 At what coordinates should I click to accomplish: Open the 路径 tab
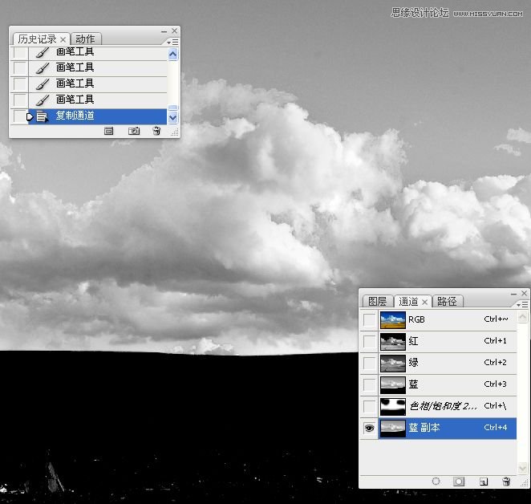(x=447, y=302)
